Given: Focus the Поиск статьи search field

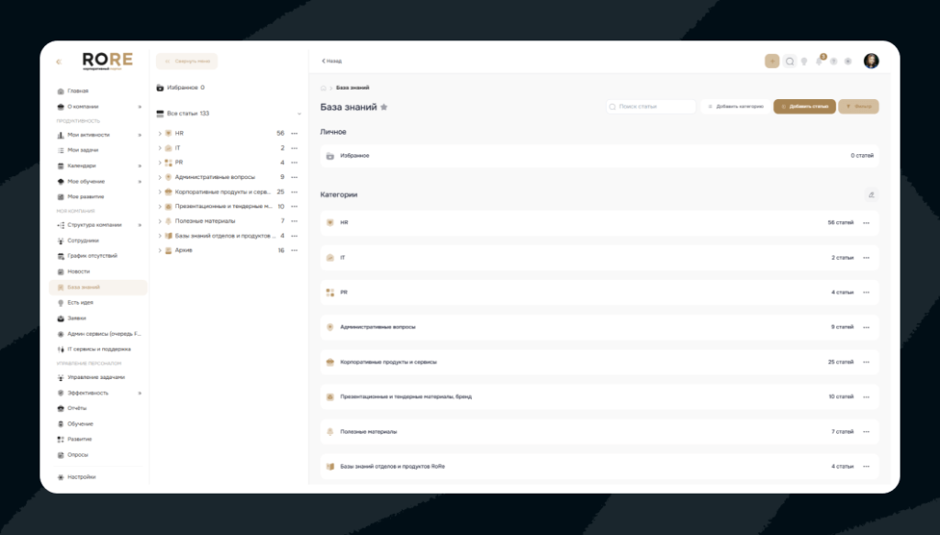Looking at the screenshot, I should (651, 106).
